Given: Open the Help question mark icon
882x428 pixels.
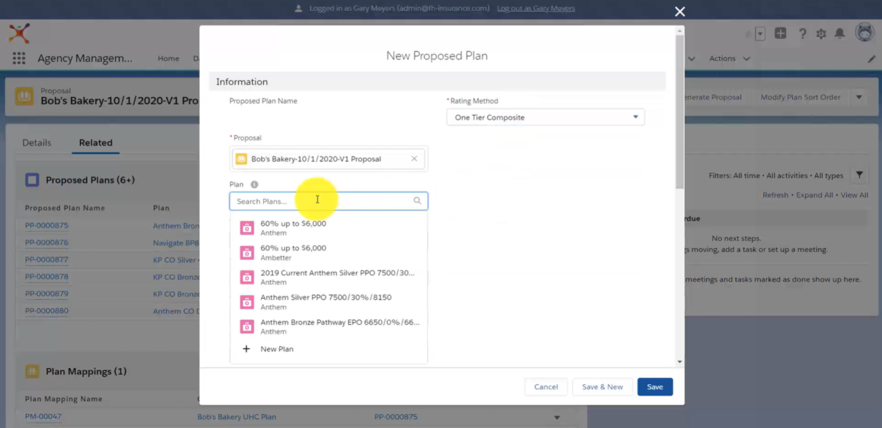Looking at the screenshot, I should 801,32.
